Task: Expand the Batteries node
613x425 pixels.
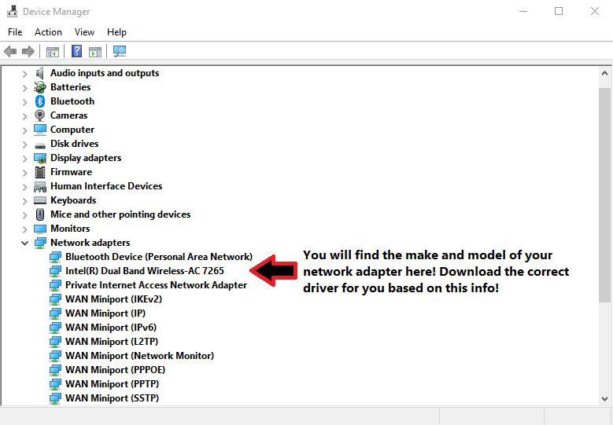Action: pos(24,88)
